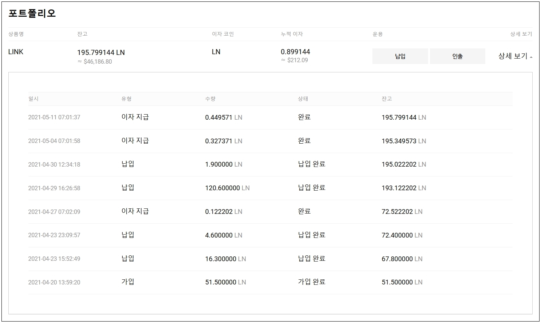Click the 포트폴리오 heading
The height and width of the screenshot is (323, 541).
tap(32, 13)
